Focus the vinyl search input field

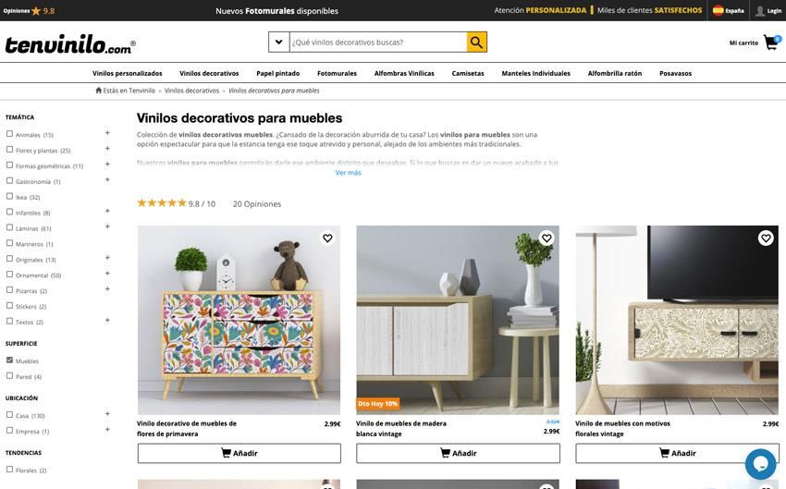[378, 43]
